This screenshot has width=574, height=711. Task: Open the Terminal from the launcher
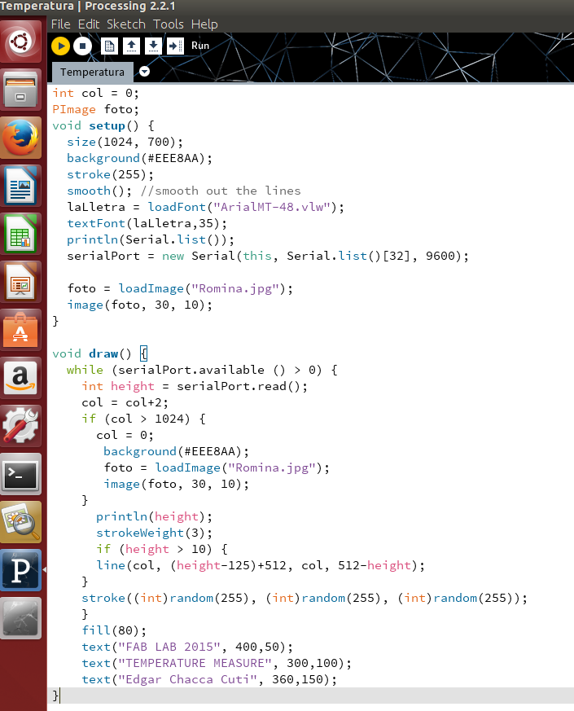point(21,474)
